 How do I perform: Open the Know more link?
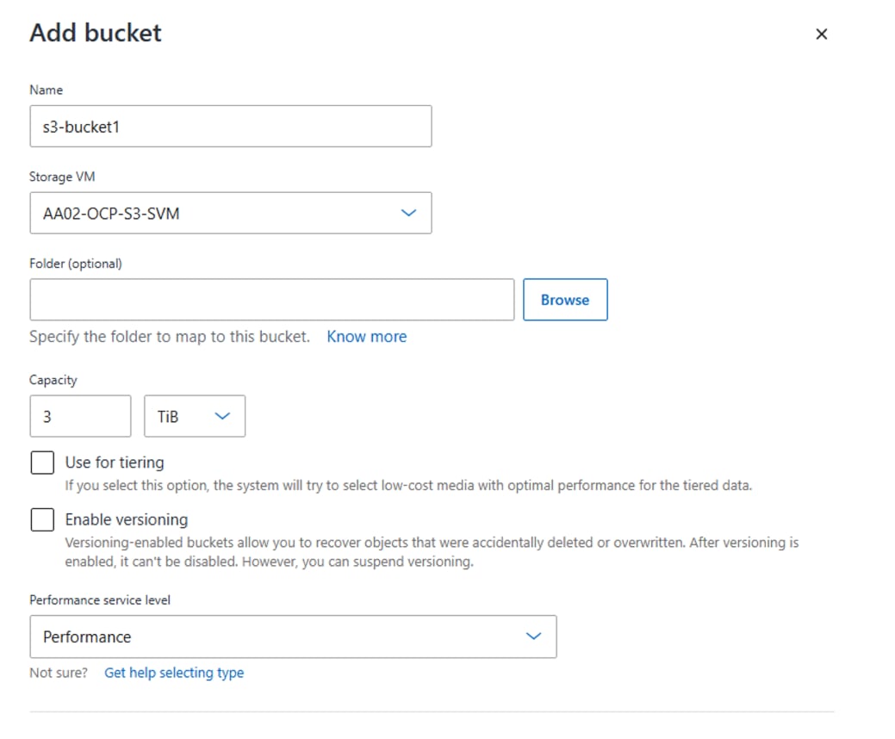pos(366,337)
